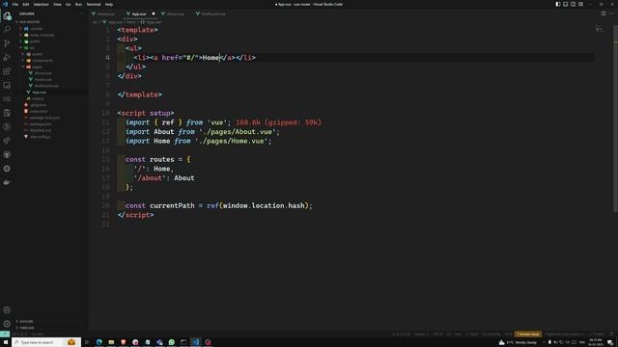The height and width of the screenshot is (347, 618).
Task: Click the taskbar search box
Action: [46, 342]
